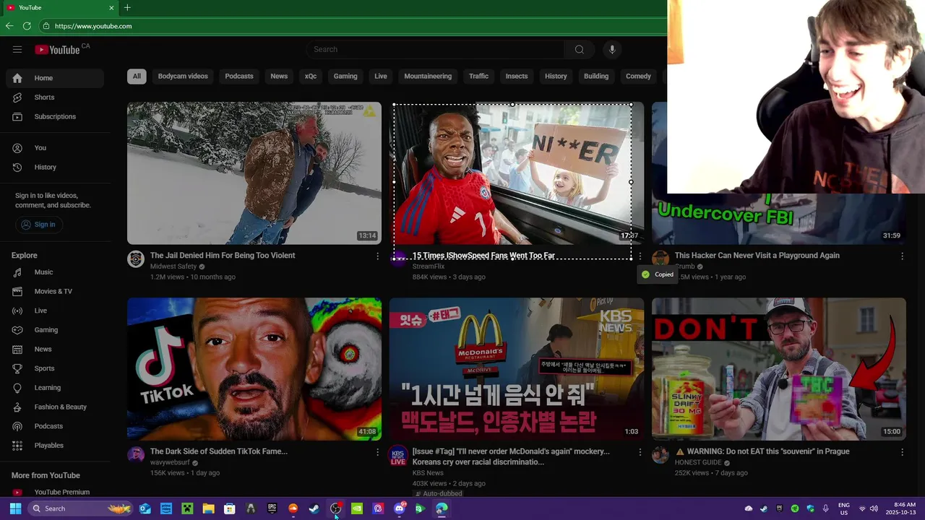Open the TikTok Fame video thumbnail
Screen dimensions: 925x520
(254, 369)
